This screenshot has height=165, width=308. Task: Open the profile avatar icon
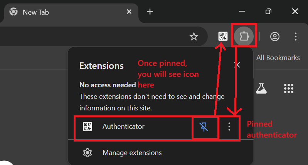point(275,37)
